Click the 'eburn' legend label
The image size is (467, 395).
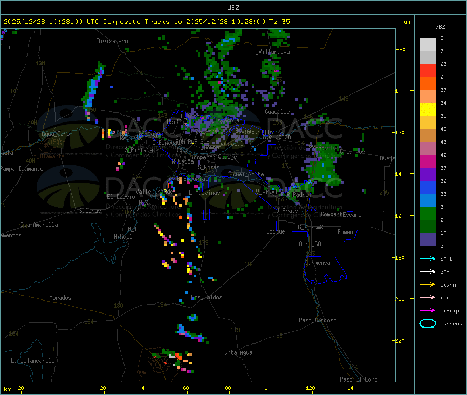click(x=448, y=285)
